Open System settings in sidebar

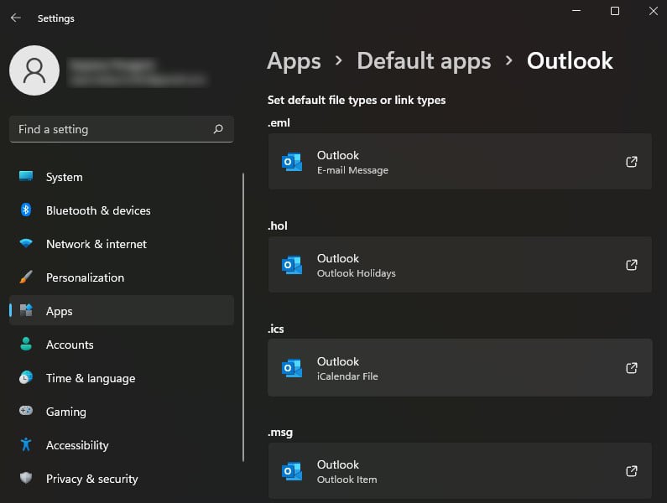point(64,177)
